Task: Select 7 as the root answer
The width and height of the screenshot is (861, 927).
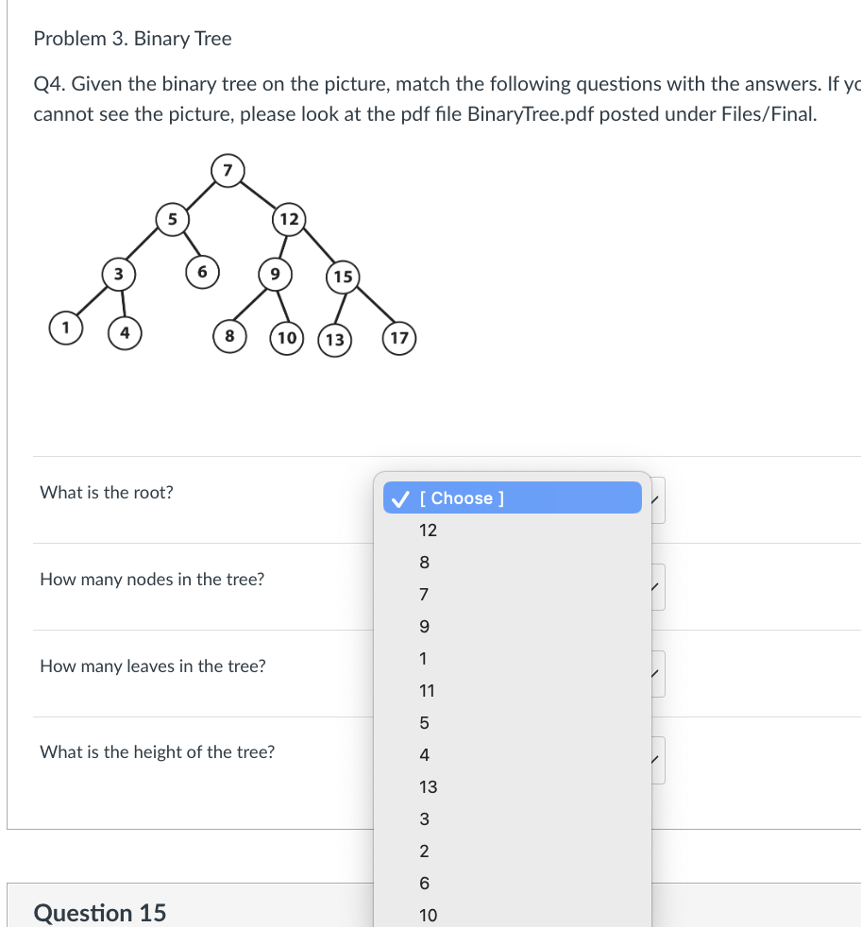Action: point(512,594)
